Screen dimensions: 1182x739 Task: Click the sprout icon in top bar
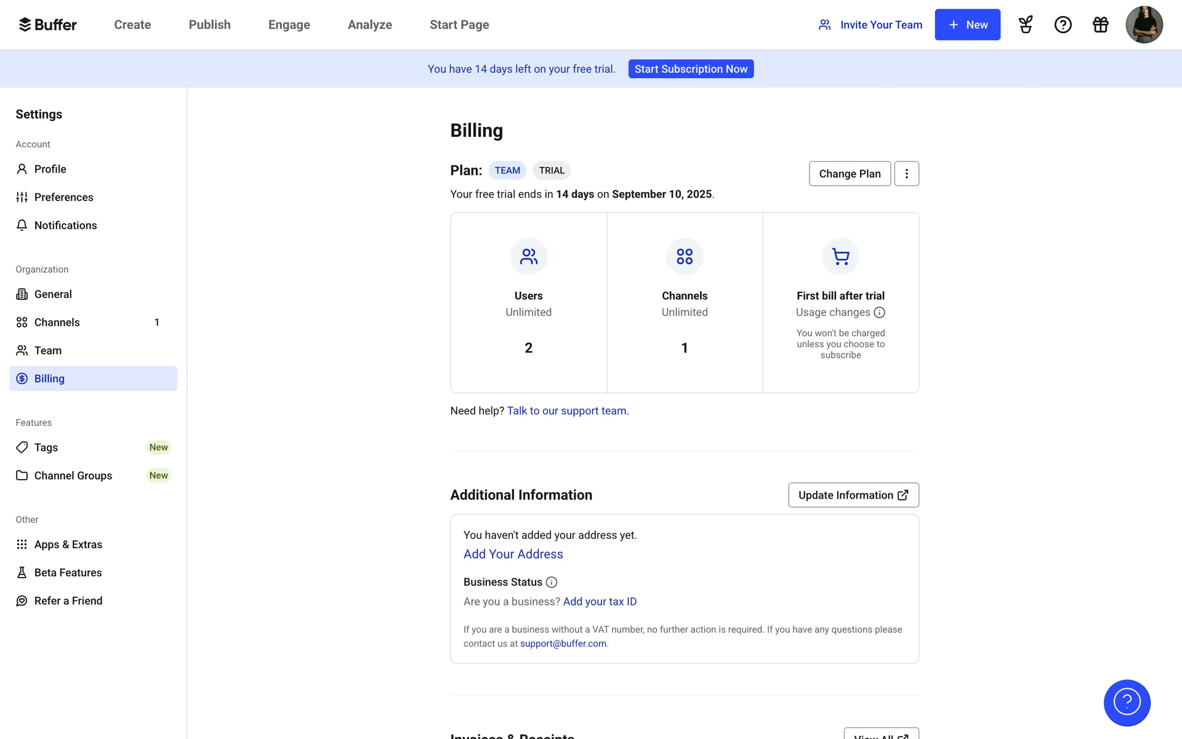[x=1026, y=25]
